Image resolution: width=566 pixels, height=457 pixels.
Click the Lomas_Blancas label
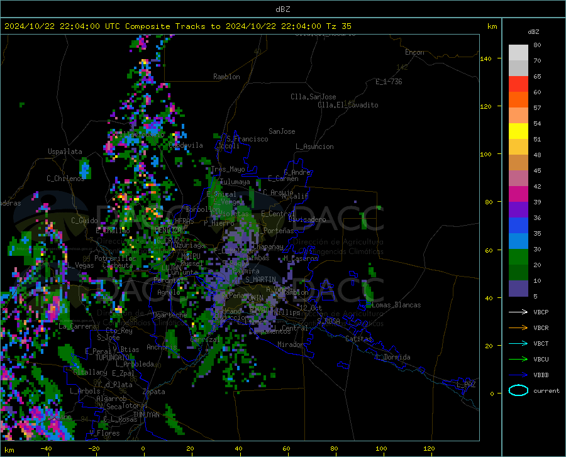tap(396, 305)
